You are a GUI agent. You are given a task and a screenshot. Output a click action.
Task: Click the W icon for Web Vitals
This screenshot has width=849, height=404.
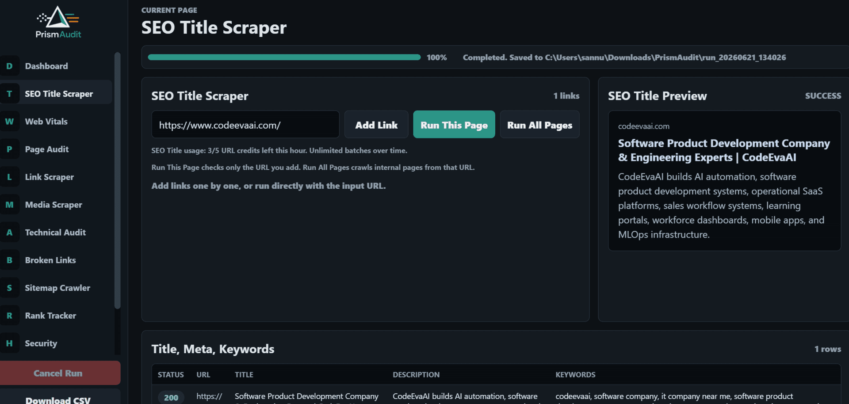tap(9, 122)
